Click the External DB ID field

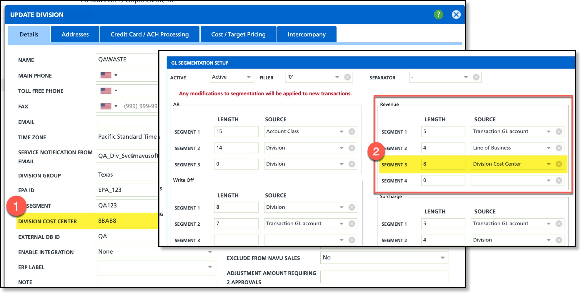pos(127,237)
